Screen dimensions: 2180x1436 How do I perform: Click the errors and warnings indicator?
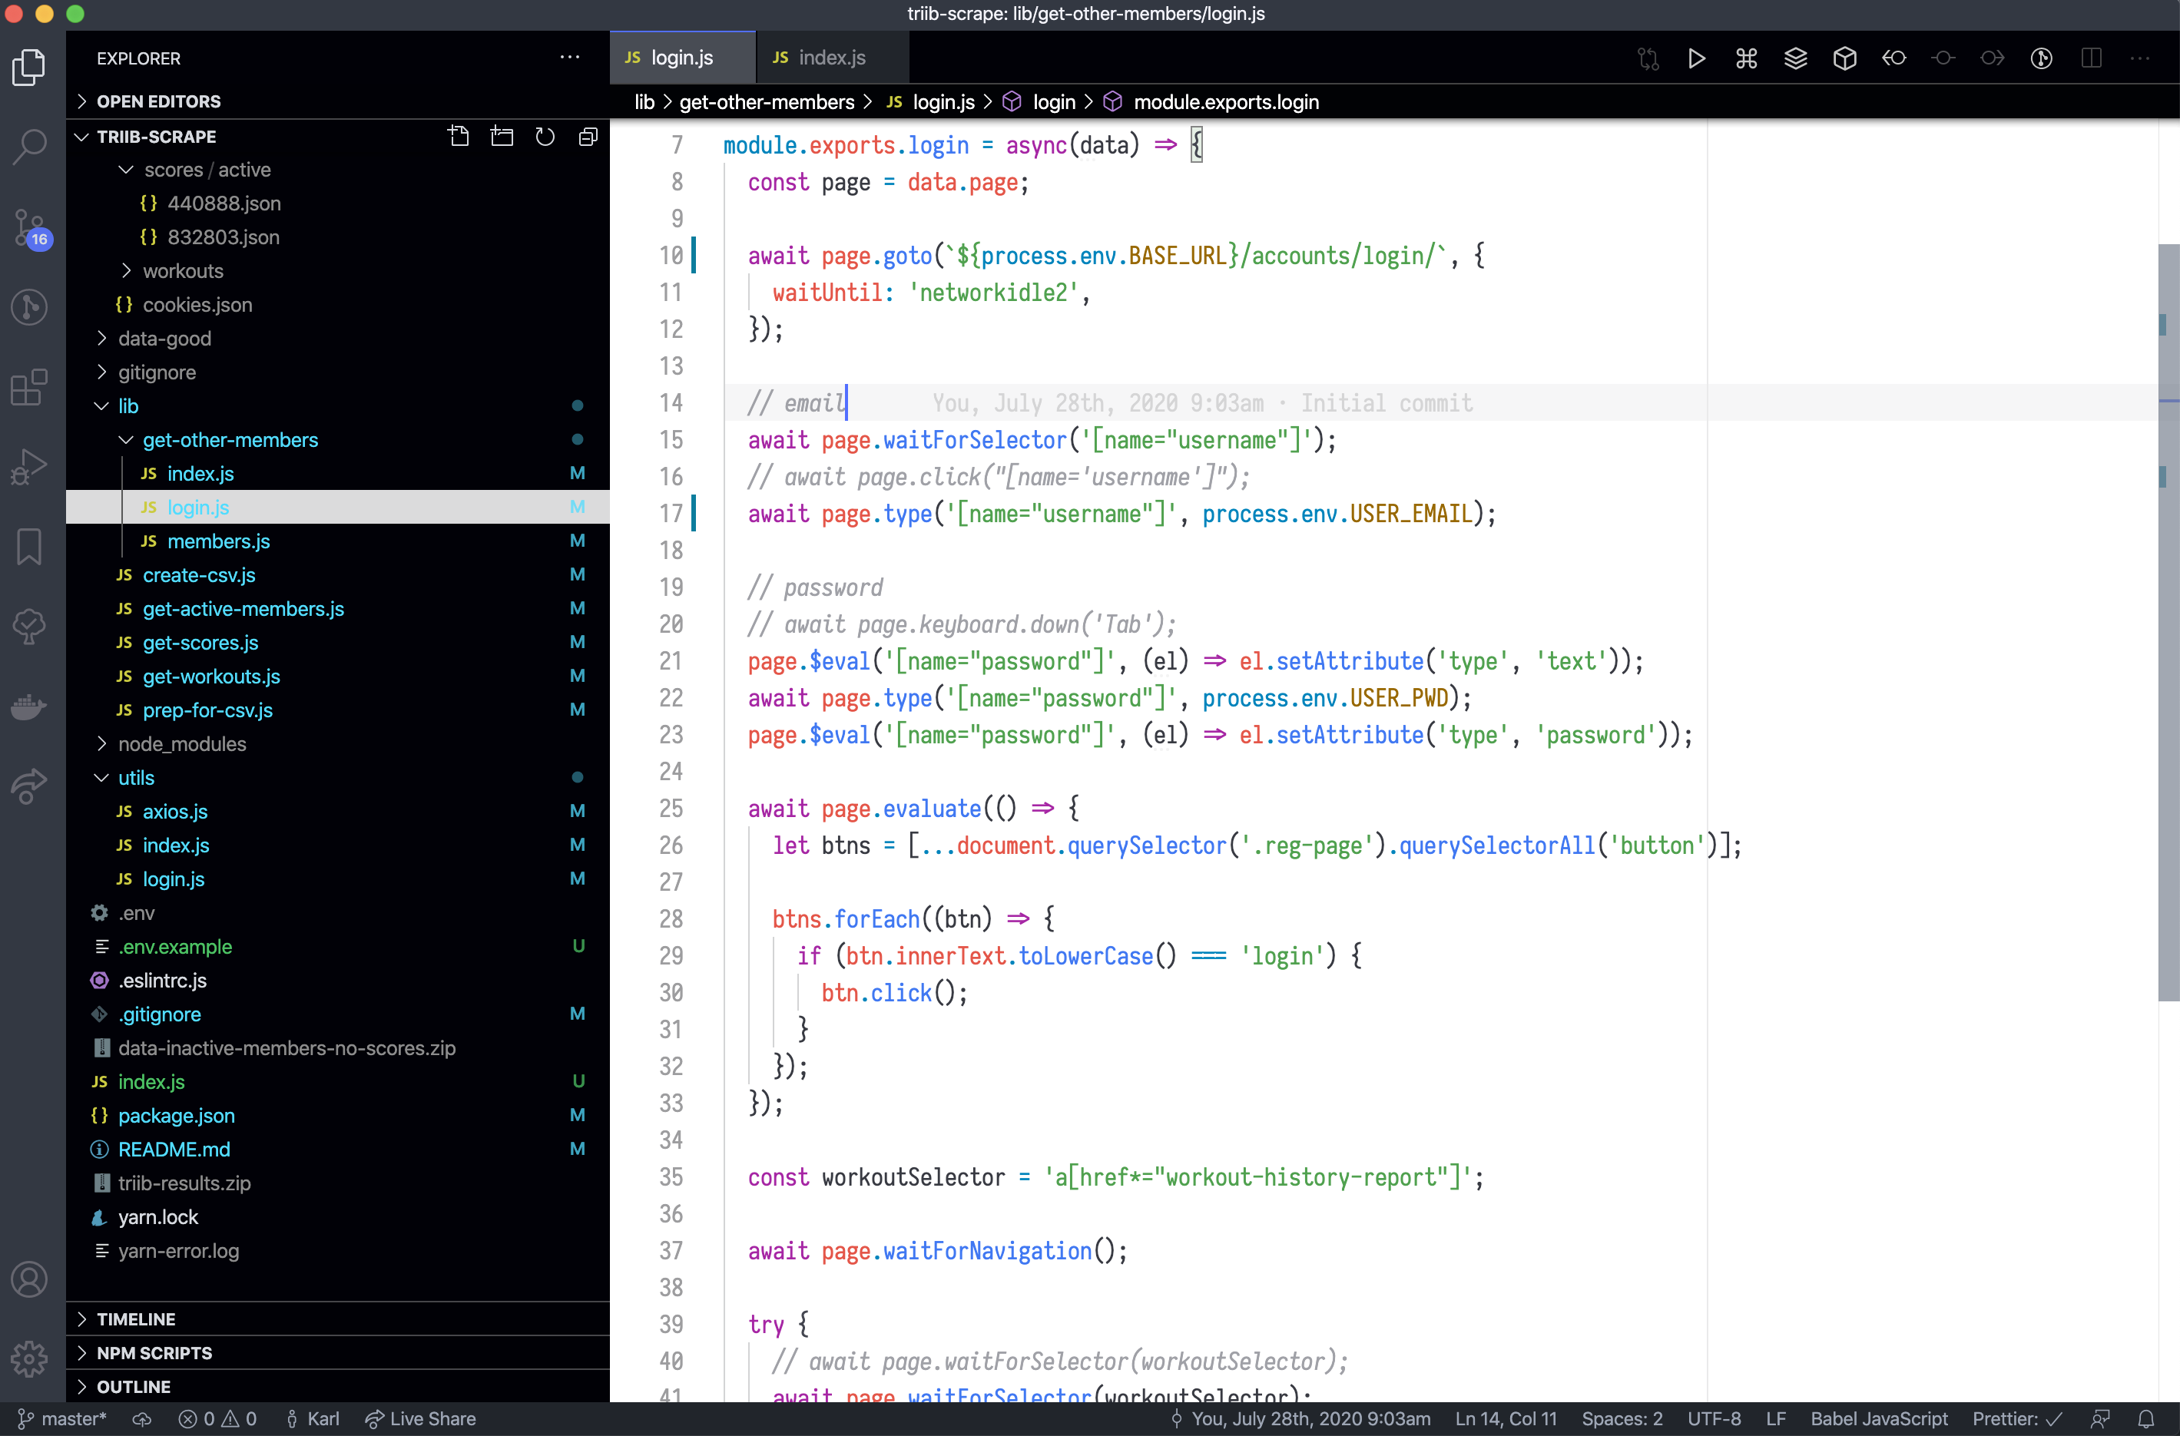coord(218,1418)
